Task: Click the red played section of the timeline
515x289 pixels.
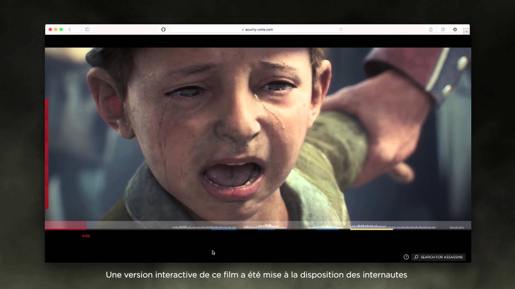Action: tap(65, 226)
